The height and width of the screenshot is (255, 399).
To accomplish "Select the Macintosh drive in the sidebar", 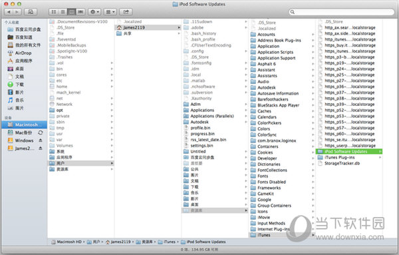I will 25,125.
